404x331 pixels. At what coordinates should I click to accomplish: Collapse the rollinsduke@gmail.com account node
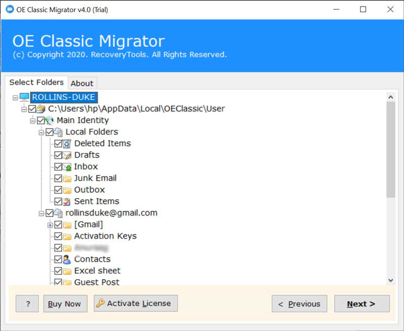(41, 213)
